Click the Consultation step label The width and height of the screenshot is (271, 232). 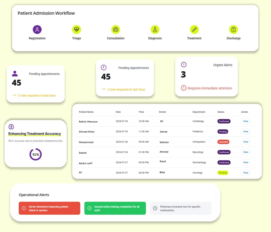(116, 38)
